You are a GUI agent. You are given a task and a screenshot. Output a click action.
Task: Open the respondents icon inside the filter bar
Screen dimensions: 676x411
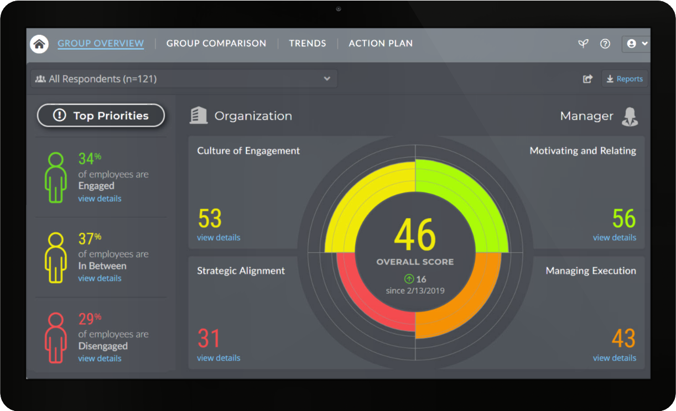40,79
